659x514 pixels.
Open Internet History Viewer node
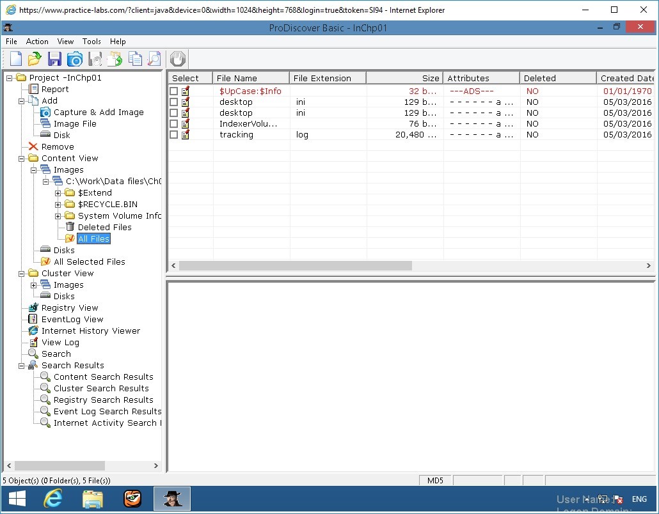pyautogui.click(x=90, y=331)
